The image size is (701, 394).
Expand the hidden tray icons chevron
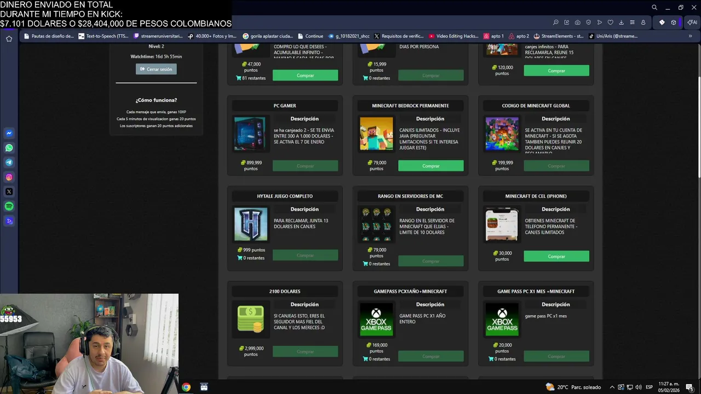coord(612,387)
